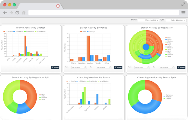
Task: Toggle Rightmove in the Source Split legend
Action: [169, 95]
